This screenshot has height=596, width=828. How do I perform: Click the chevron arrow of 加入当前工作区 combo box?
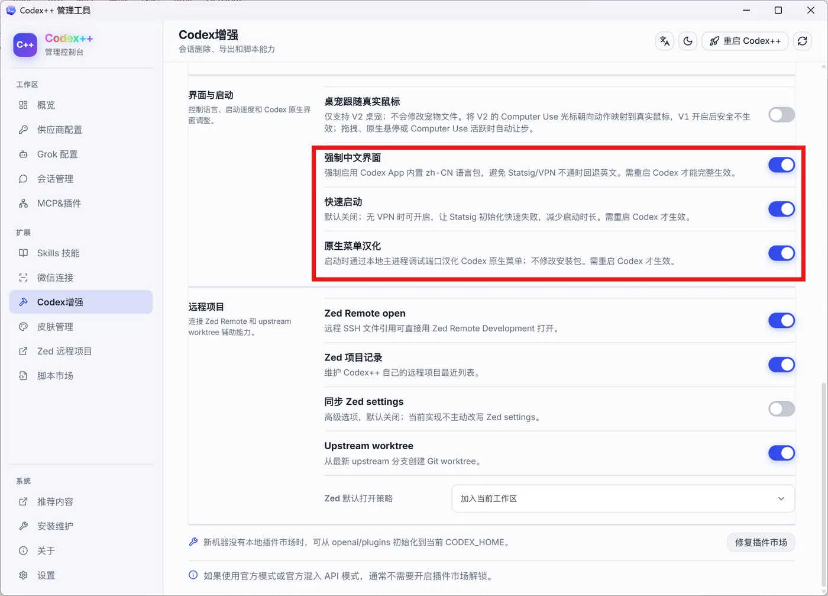pos(781,498)
